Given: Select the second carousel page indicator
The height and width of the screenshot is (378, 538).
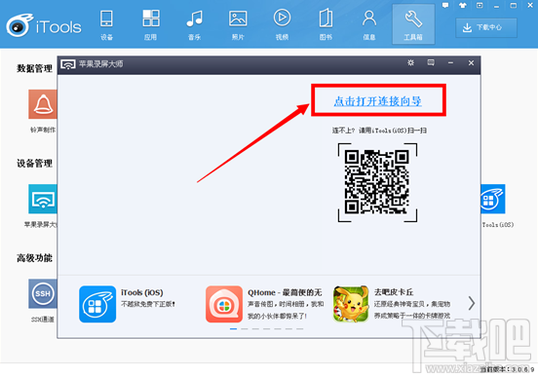Looking at the screenshot, I should [245, 329].
